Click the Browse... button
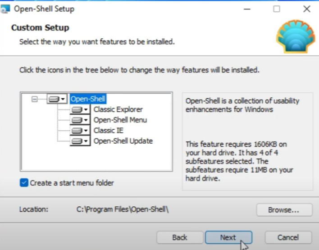 [x=284, y=210]
